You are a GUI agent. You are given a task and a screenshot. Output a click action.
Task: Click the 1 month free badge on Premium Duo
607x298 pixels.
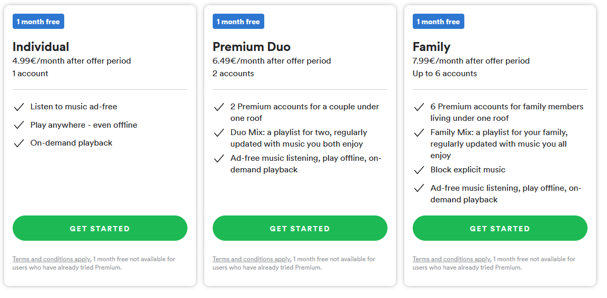tap(238, 21)
